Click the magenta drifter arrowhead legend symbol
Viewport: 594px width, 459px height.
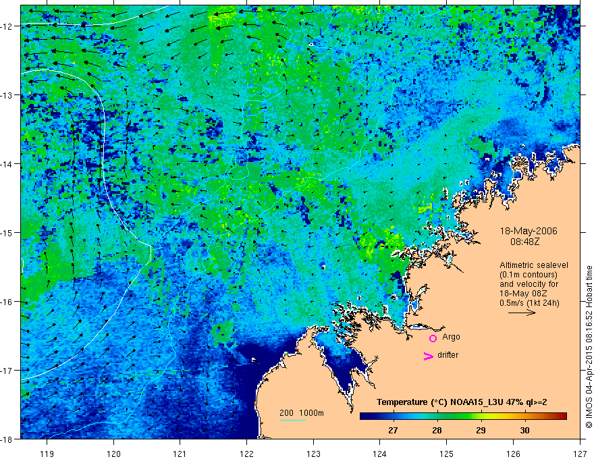tap(428, 356)
